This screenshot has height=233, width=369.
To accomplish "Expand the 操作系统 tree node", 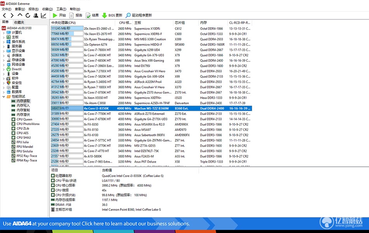I will 3,42.
